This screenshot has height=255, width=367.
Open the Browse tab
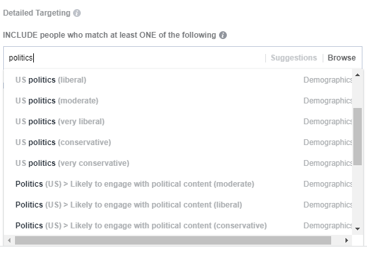tap(342, 58)
